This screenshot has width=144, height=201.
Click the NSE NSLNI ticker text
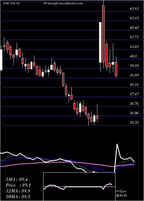[11, 3]
